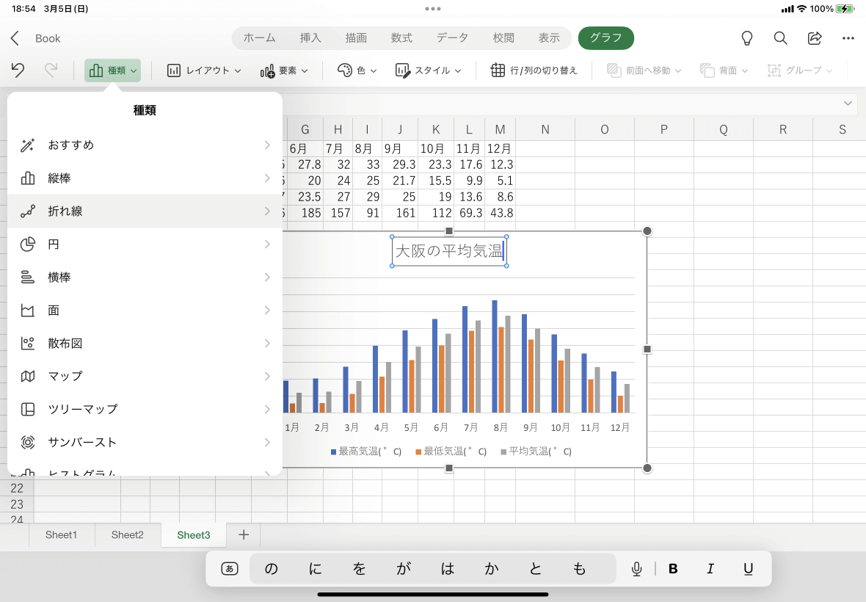Toggle underline formatting U
Screen dimensions: 866x602
pyautogui.click(x=748, y=568)
